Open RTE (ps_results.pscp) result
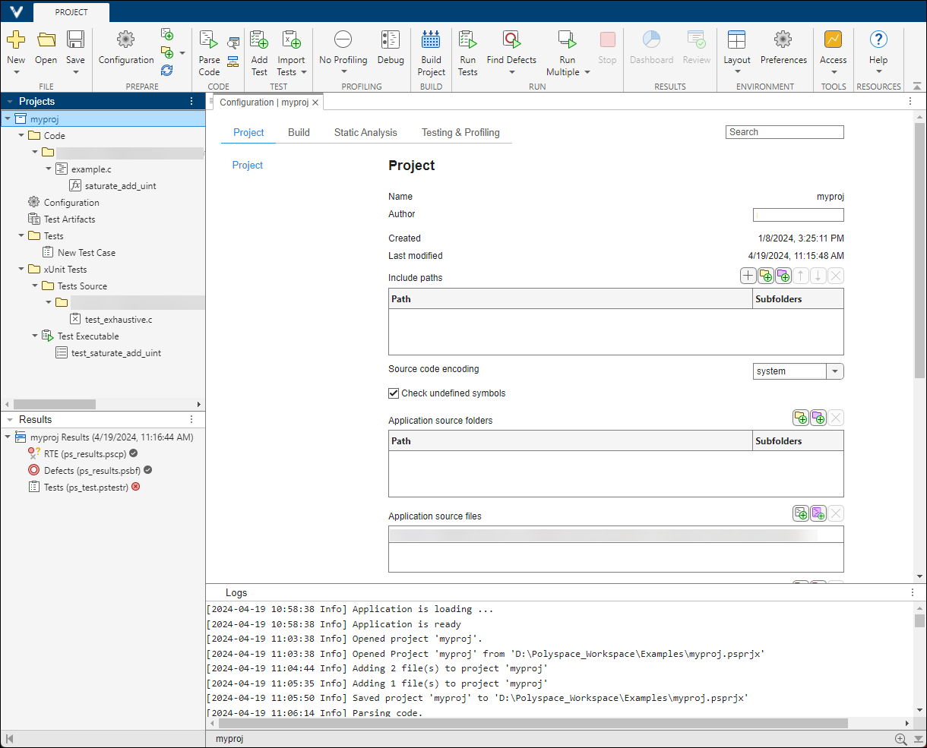Image resolution: width=927 pixels, height=748 pixels. click(x=84, y=453)
